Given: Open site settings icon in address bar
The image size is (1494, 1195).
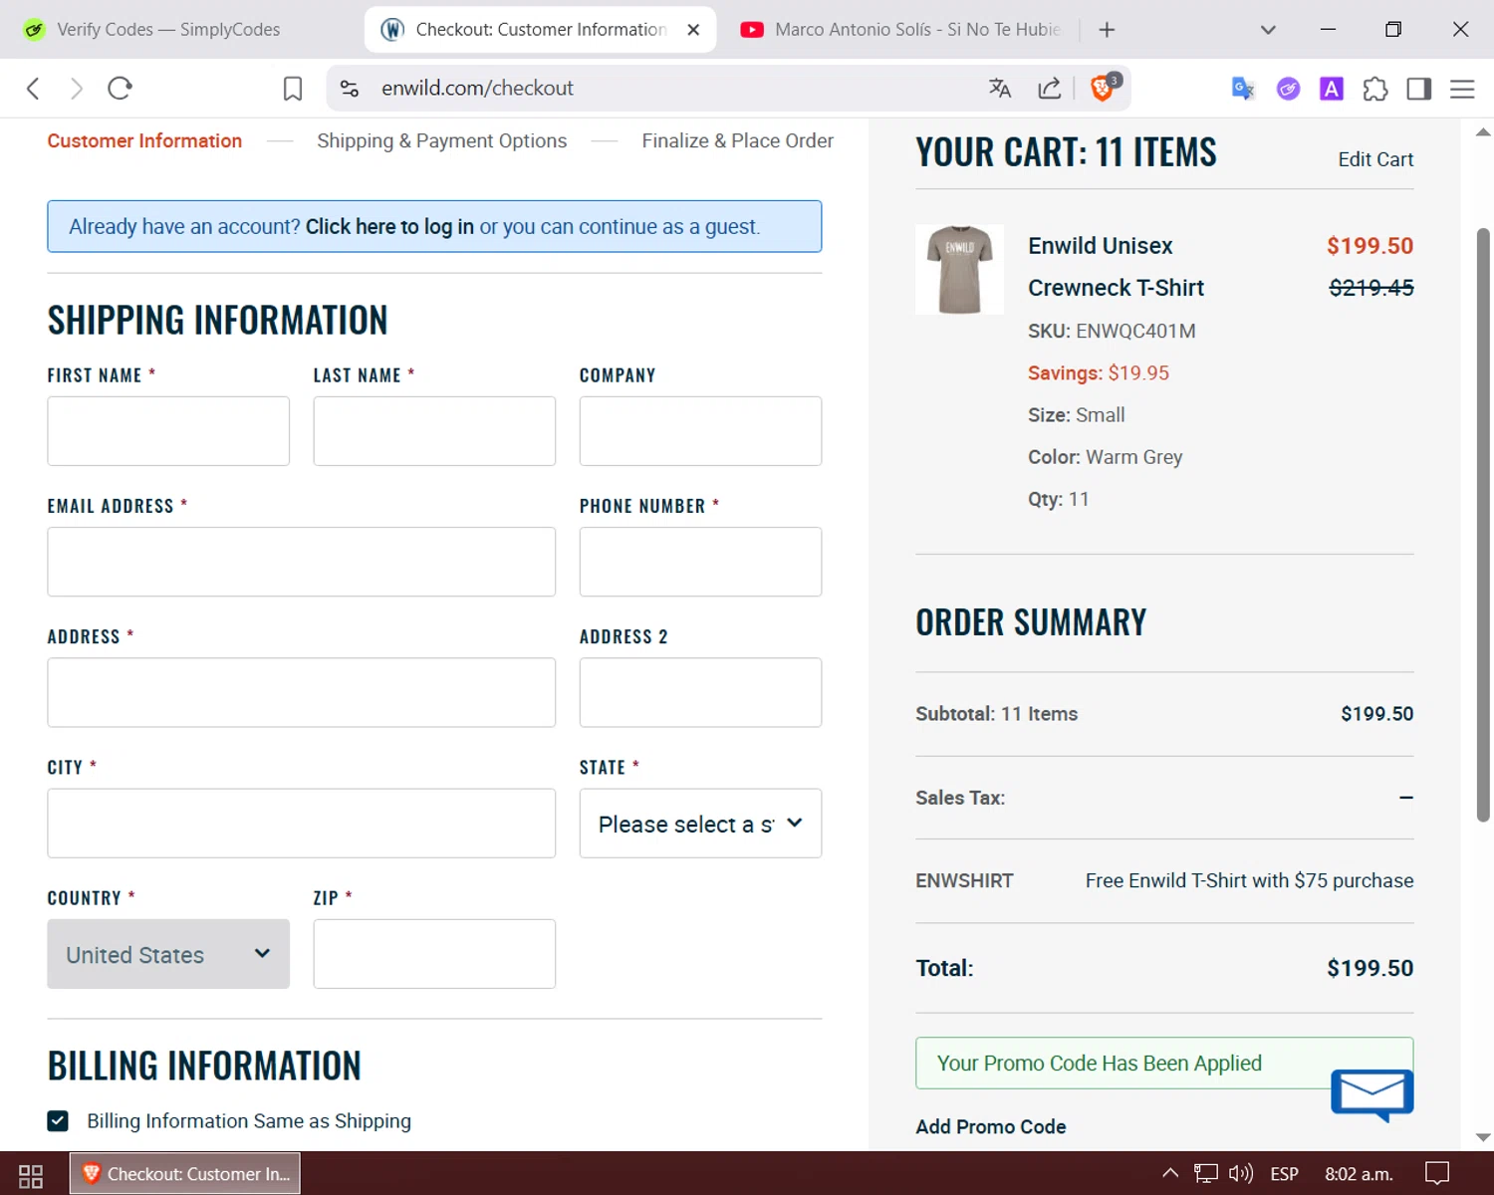Looking at the screenshot, I should 350,89.
